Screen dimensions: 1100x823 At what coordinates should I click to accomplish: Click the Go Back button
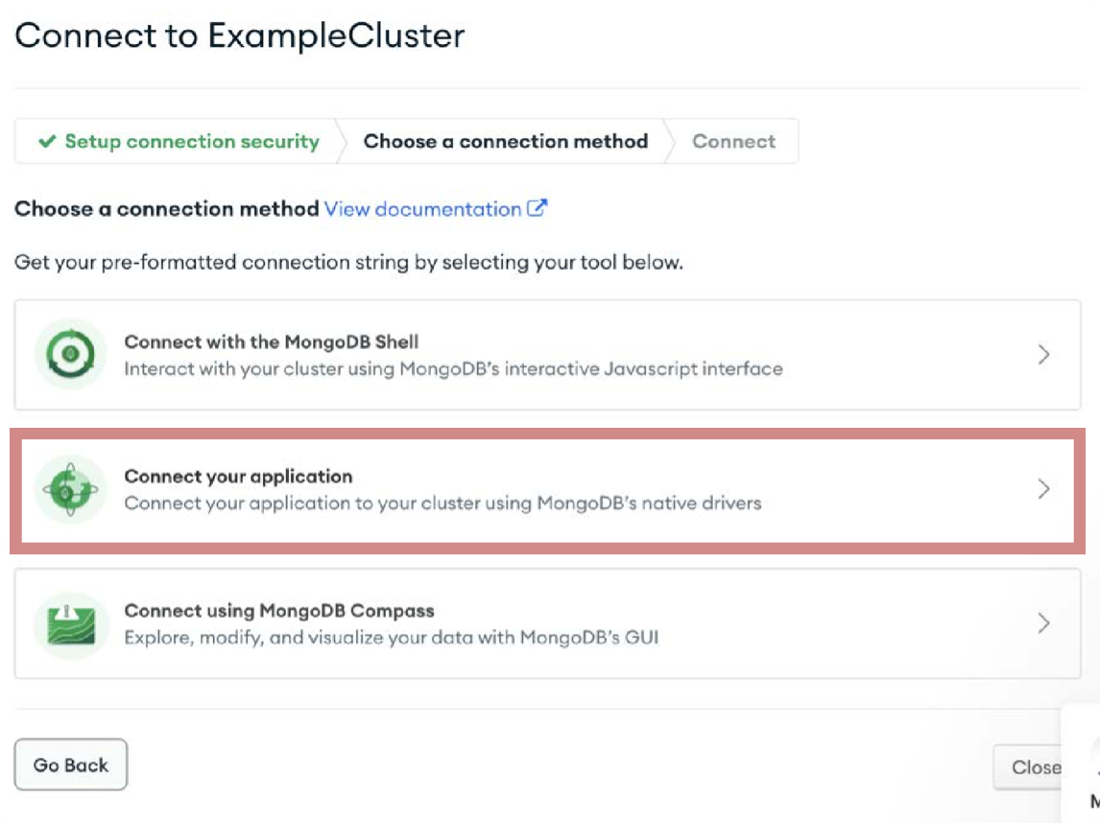pyautogui.click(x=71, y=764)
